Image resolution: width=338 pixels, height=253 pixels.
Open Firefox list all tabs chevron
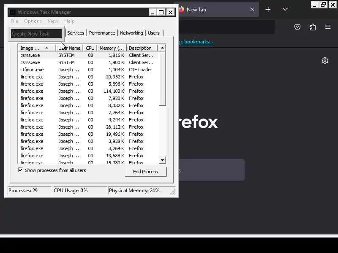(x=285, y=9)
